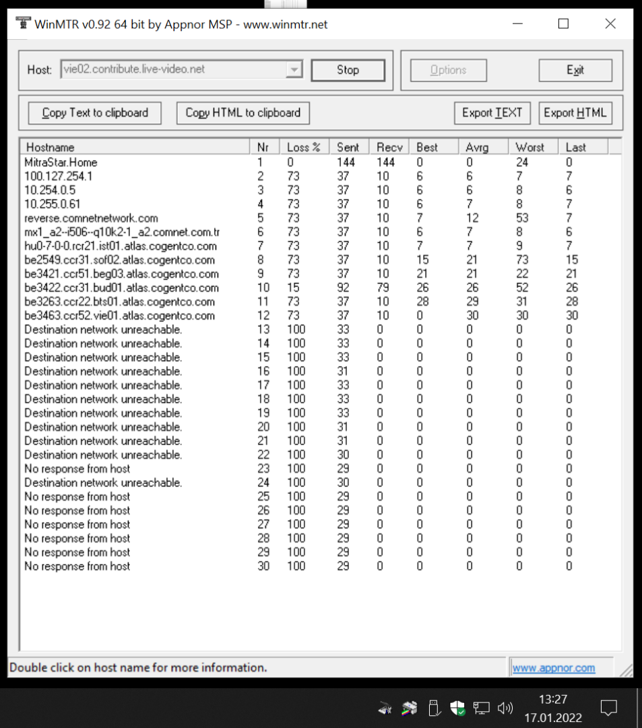Click the colorful graphics tray icon
Viewport: 642px width, 728px height.
(409, 708)
